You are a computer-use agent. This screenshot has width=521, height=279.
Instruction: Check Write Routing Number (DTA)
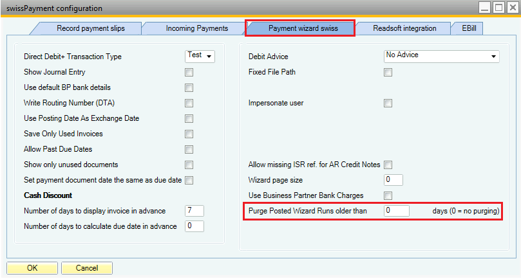coord(189,103)
